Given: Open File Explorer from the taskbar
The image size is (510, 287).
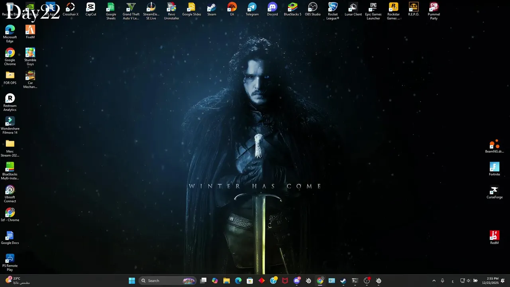Looking at the screenshot, I should [x=226, y=281].
